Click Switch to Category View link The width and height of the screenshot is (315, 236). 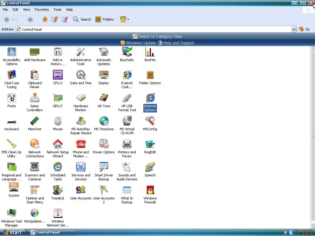157,36
